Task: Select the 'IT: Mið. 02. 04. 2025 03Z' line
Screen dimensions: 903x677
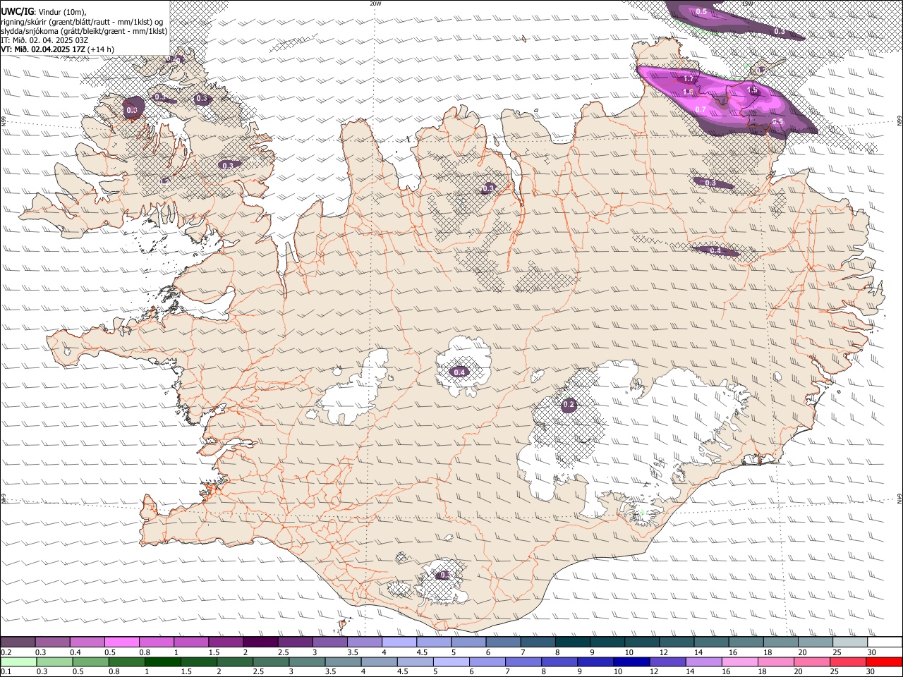Action: (44, 40)
